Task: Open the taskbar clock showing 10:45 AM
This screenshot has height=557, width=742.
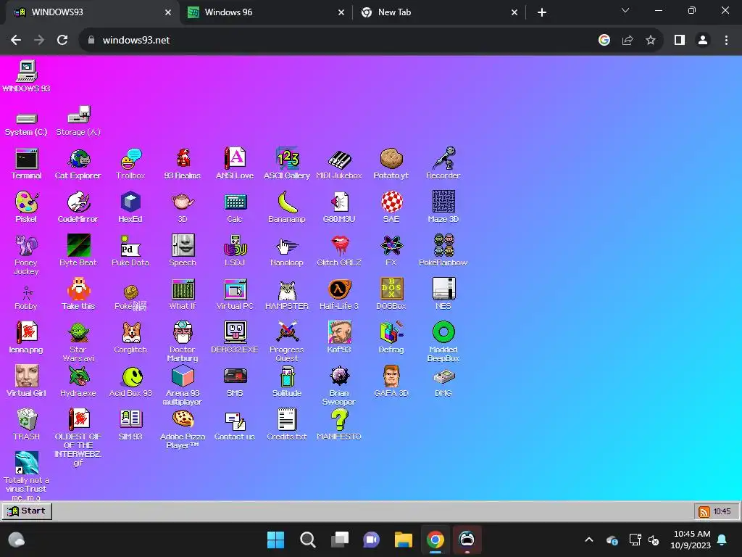Action: [x=691, y=540]
